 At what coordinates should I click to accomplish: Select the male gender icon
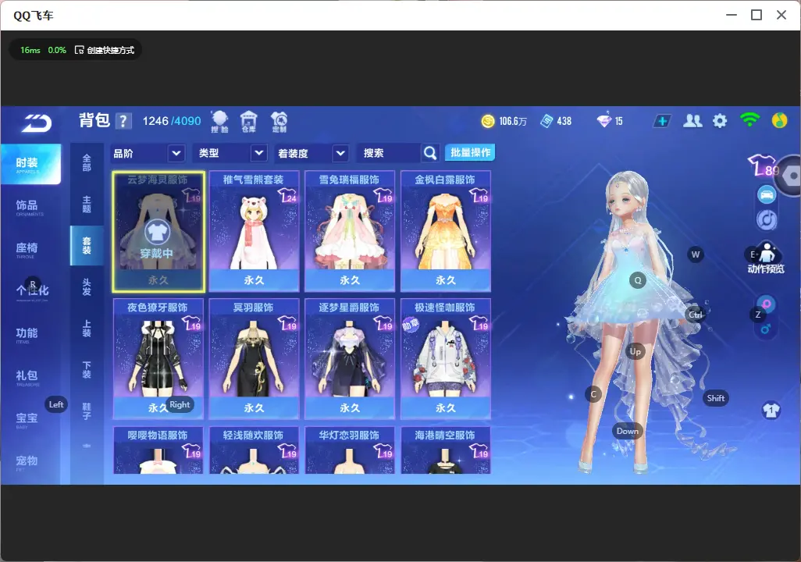(765, 329)
